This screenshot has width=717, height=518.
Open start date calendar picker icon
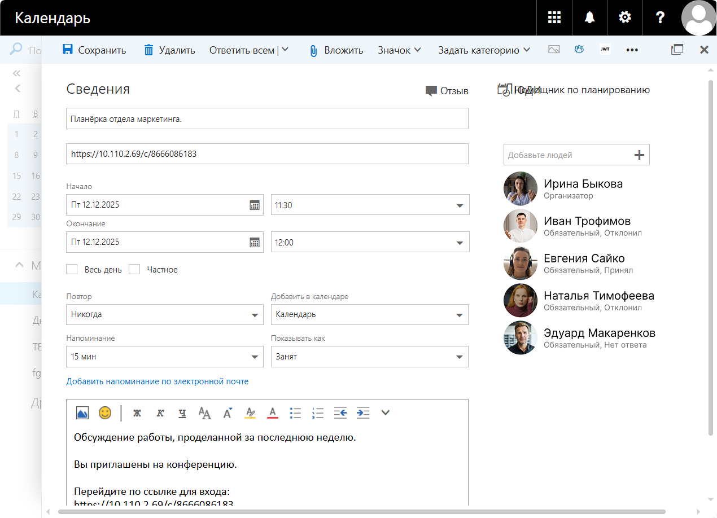coord(255,205)
